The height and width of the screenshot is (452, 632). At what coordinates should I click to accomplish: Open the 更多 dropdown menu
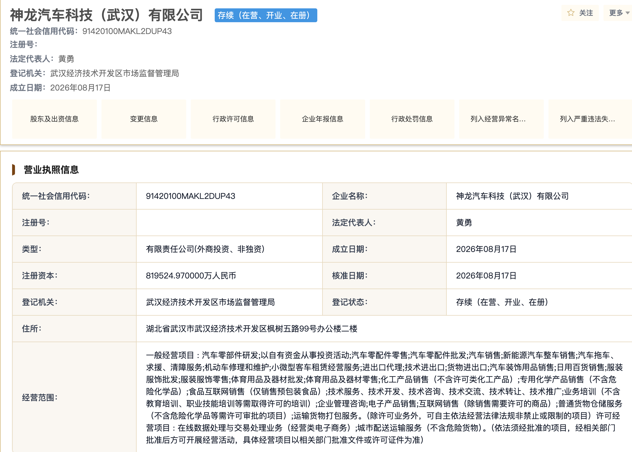point(618,13)
